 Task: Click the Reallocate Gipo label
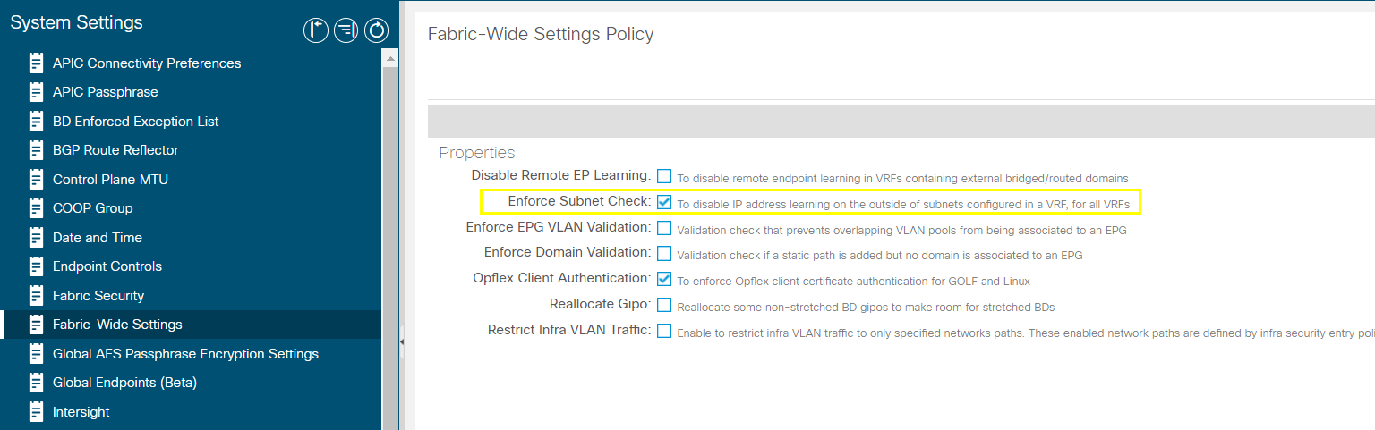click(x=601, y=304)
